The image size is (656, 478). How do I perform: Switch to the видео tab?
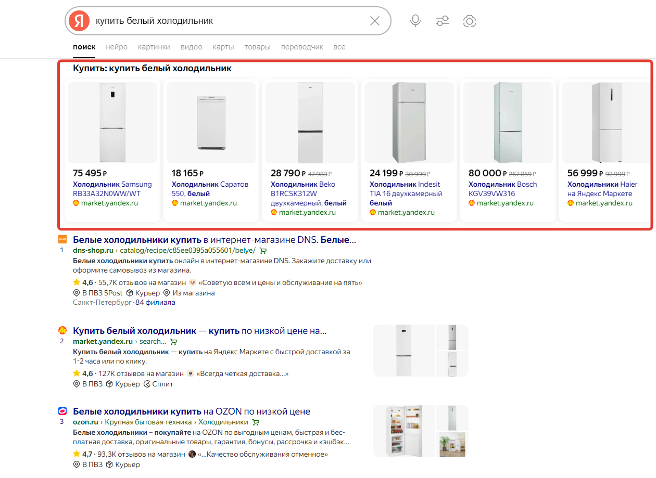(191, 47)
